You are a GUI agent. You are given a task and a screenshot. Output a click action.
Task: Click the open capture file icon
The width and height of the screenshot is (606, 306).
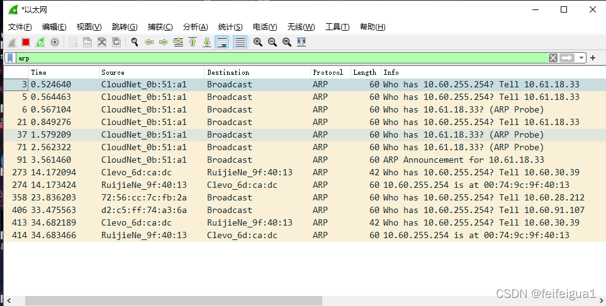[73, 42]
